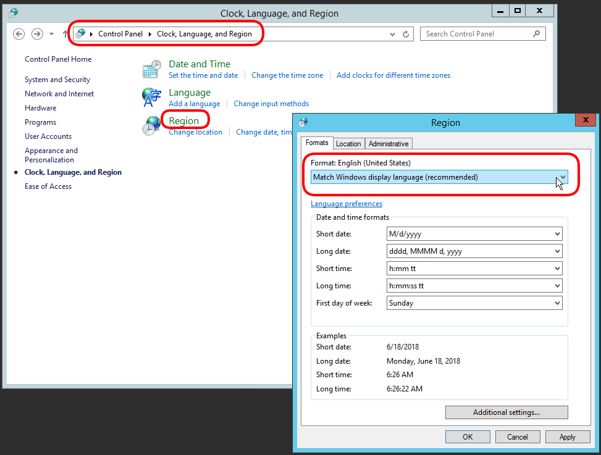Open Set the time and date link
Screen dimensions: 601x455
[203, 75]
